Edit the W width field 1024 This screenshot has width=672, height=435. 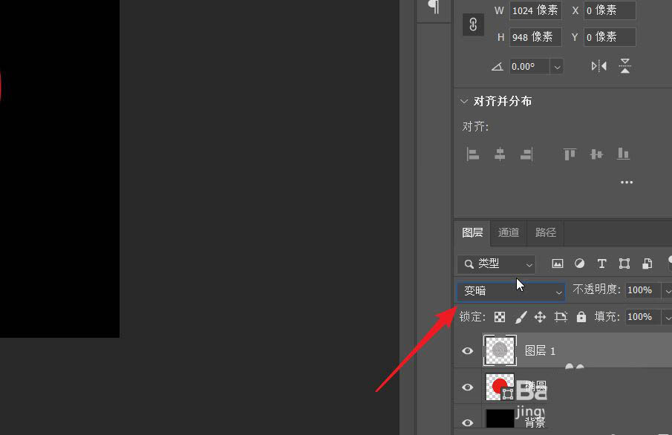(x=535, y=10)
